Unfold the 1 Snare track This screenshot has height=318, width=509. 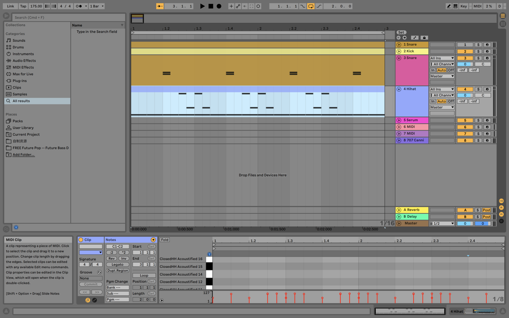(x=399, y=45)
